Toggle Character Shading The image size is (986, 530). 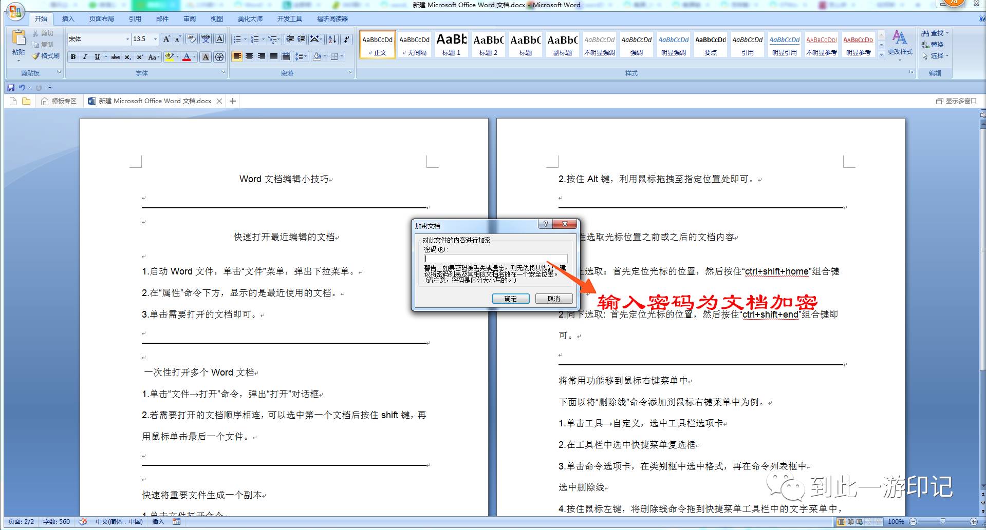[206, 57]
